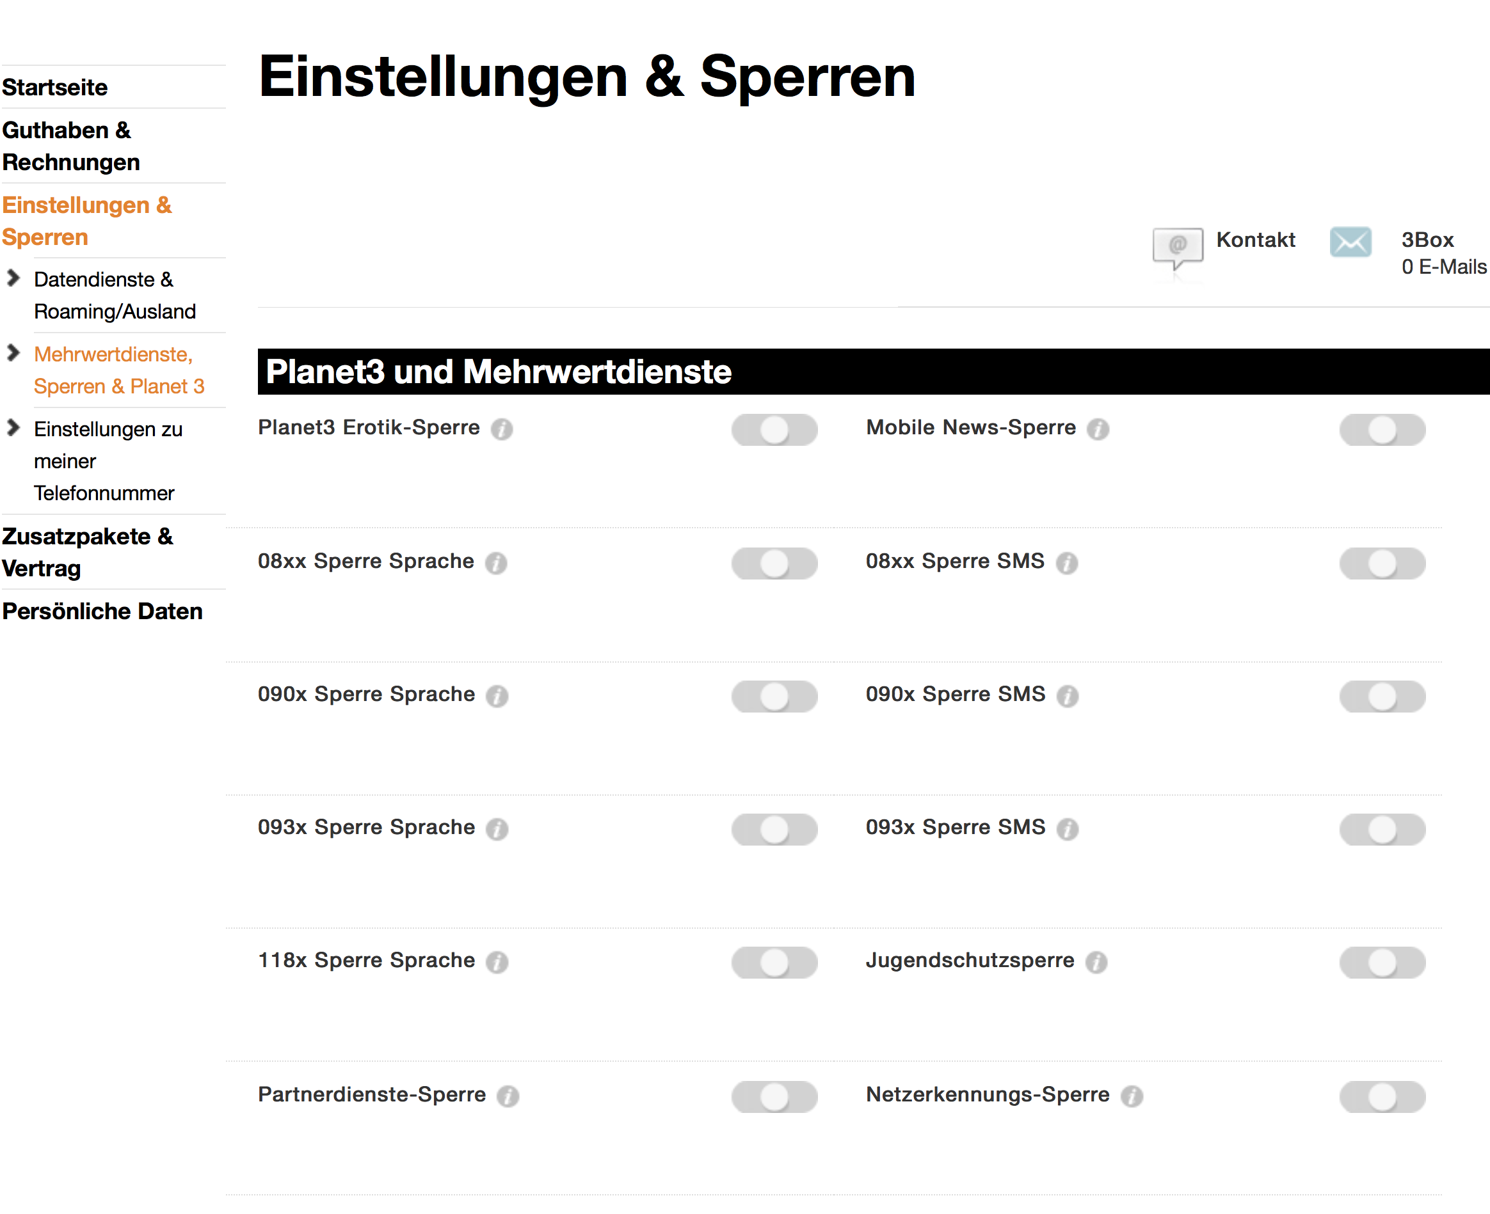Click the 0 E-Mails text under 3Box

click(x=1444, y=267)
